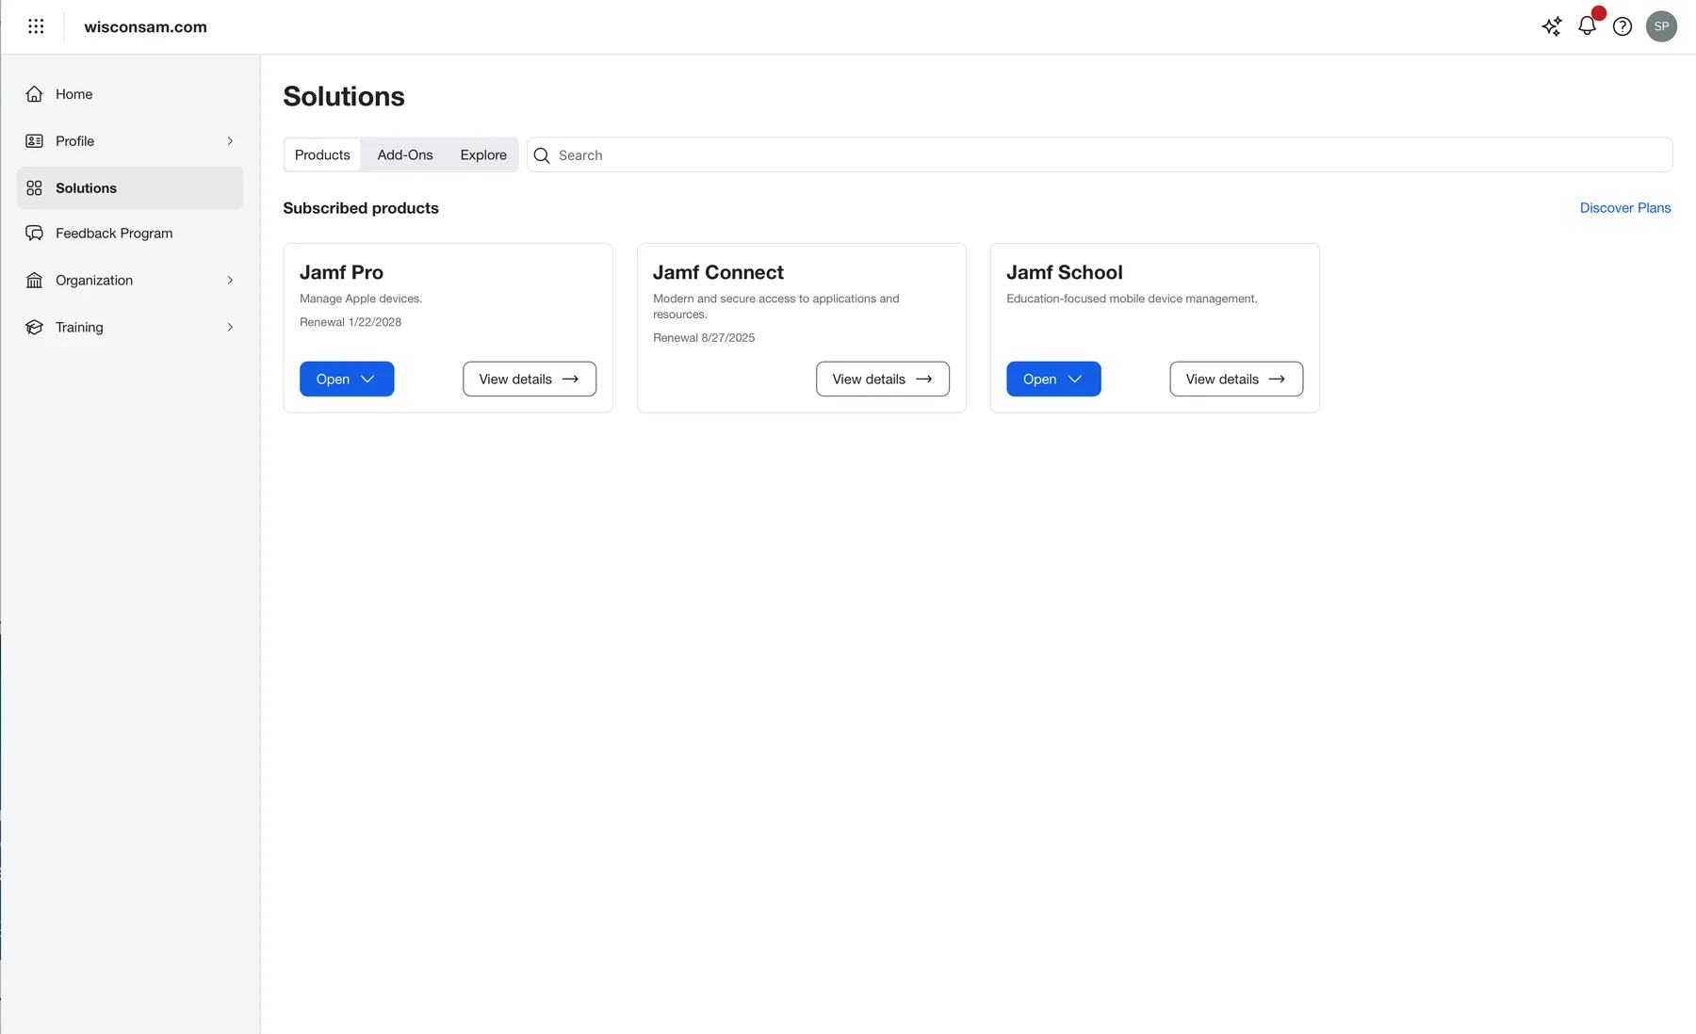Viewport: 1696px width, 1034px height.
Task: Click the search magnifier icon
Action: (542, 155)
